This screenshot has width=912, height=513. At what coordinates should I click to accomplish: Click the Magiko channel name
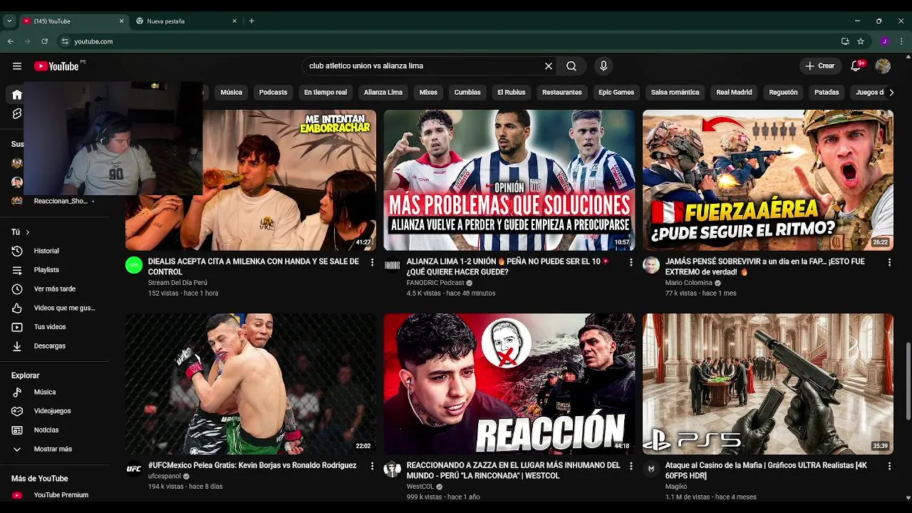click(676, 487)
